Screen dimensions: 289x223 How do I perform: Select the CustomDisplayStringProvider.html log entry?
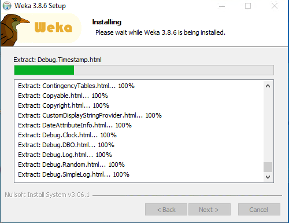coord(90,115)
